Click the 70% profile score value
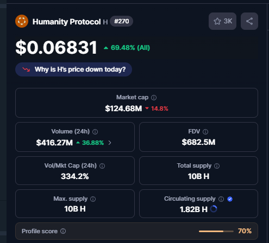The height and width of the screenshot is (243, 269). coord(245,231)
